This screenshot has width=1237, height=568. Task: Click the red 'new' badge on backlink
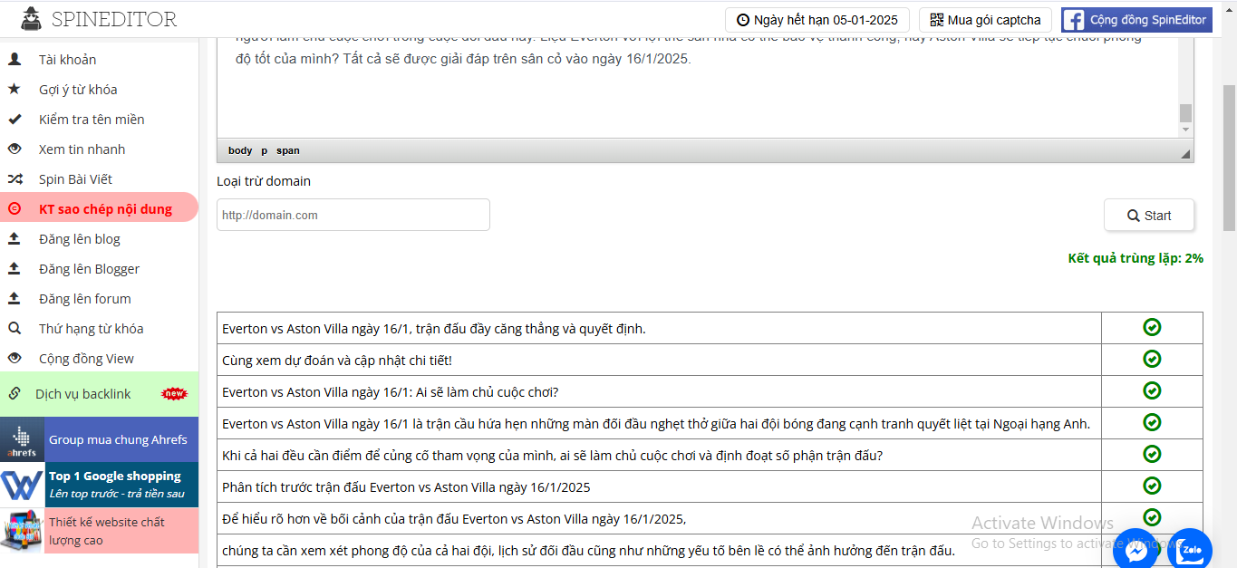click(x=174, y=394)
